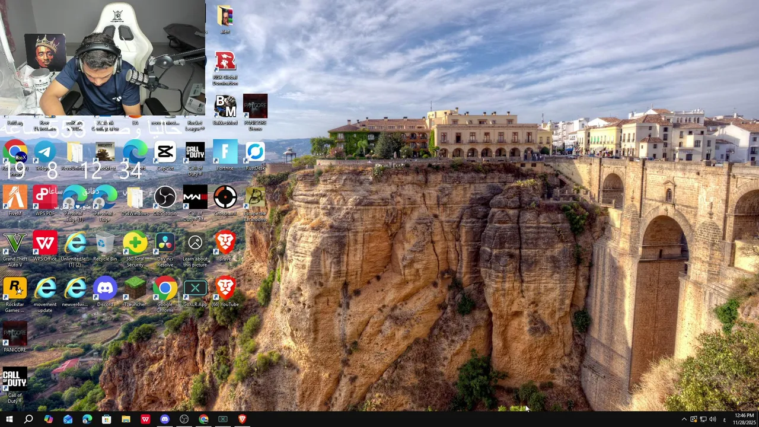Switch to Chrome in the taskbar
759x427 pixels.
pos(203,419)
